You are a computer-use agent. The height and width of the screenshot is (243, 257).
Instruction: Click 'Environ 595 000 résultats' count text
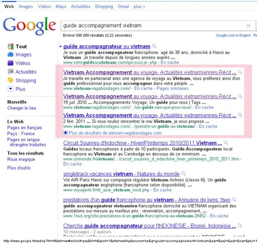(x=97, y=35)
